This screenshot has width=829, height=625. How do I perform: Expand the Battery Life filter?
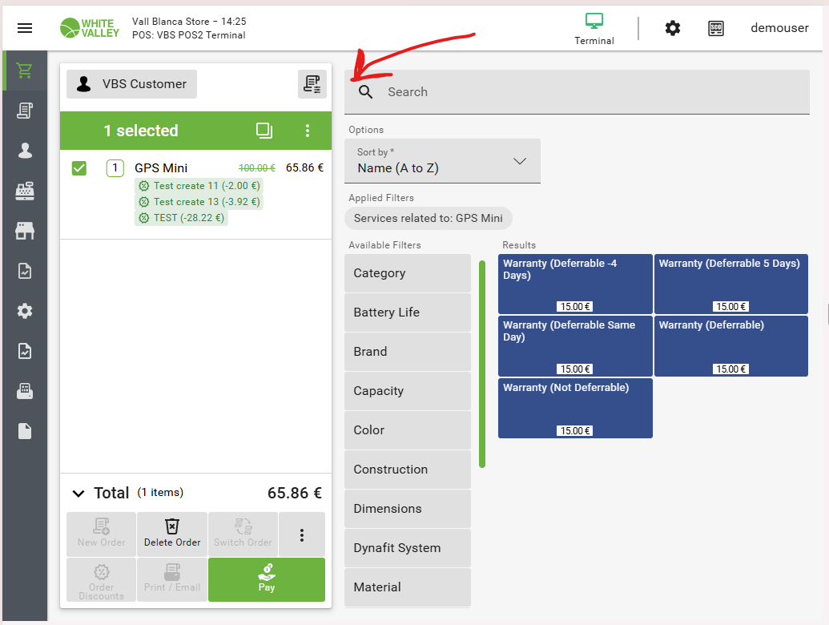(408, 312)
